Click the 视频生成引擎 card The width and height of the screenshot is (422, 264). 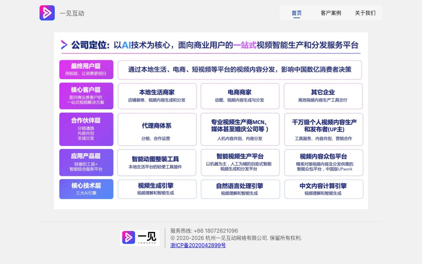157,189
